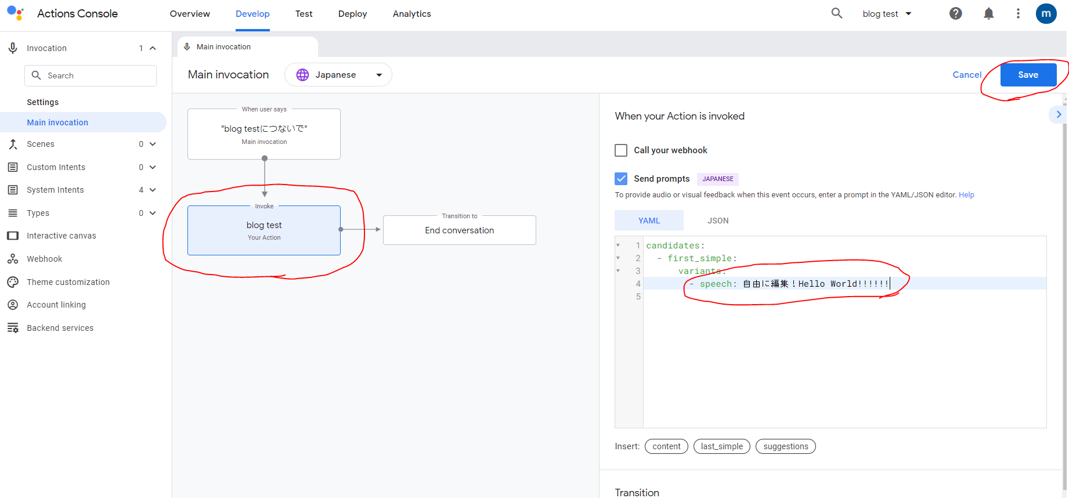Viewport: 1069px width, 498px height.
Task: Click the Custom Intents list icon
Action: tap(13, 167)
